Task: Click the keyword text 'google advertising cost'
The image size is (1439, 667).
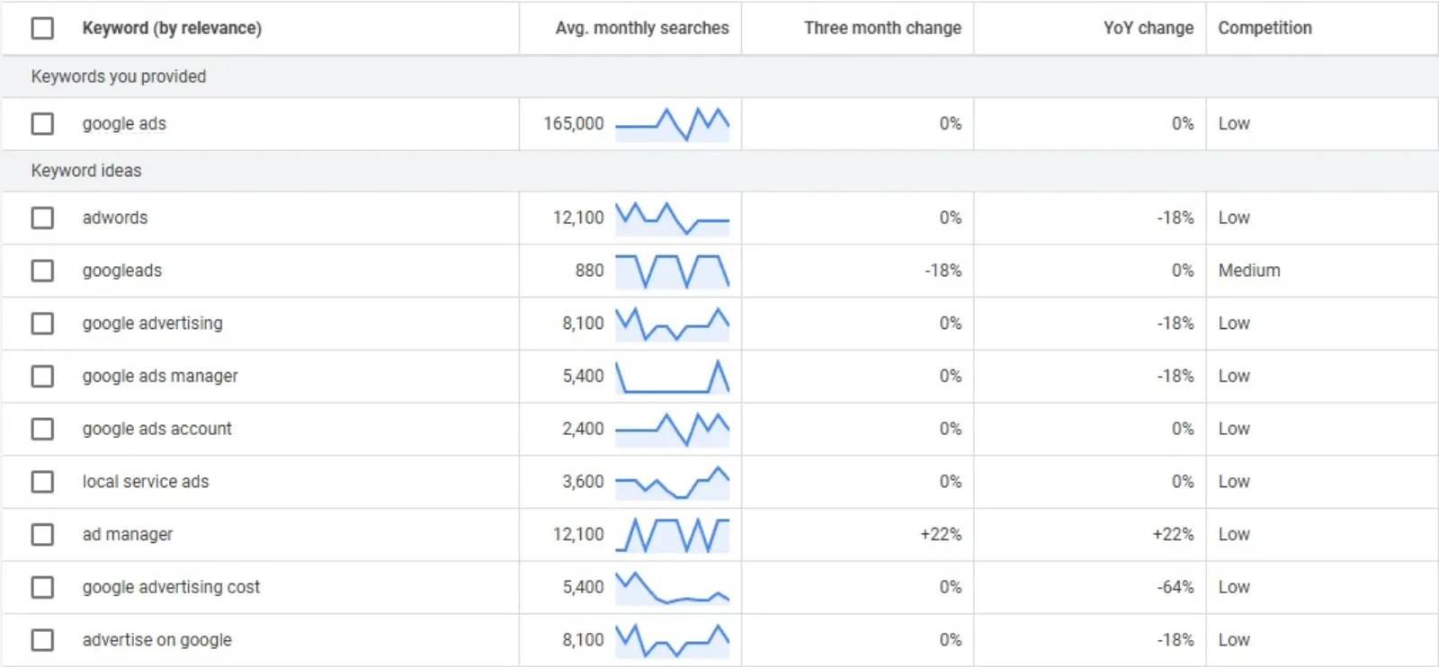Action: pos(171,588)
